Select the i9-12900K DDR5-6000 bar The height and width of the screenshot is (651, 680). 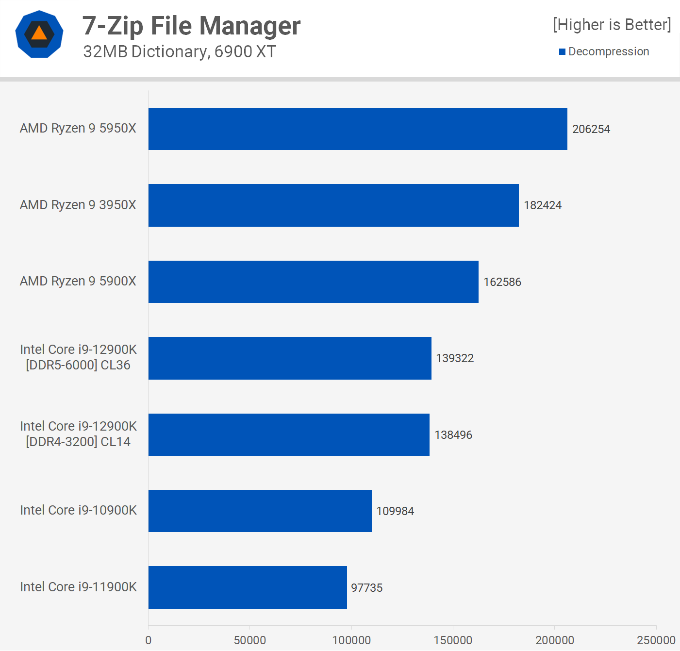[x=289, y=358]
